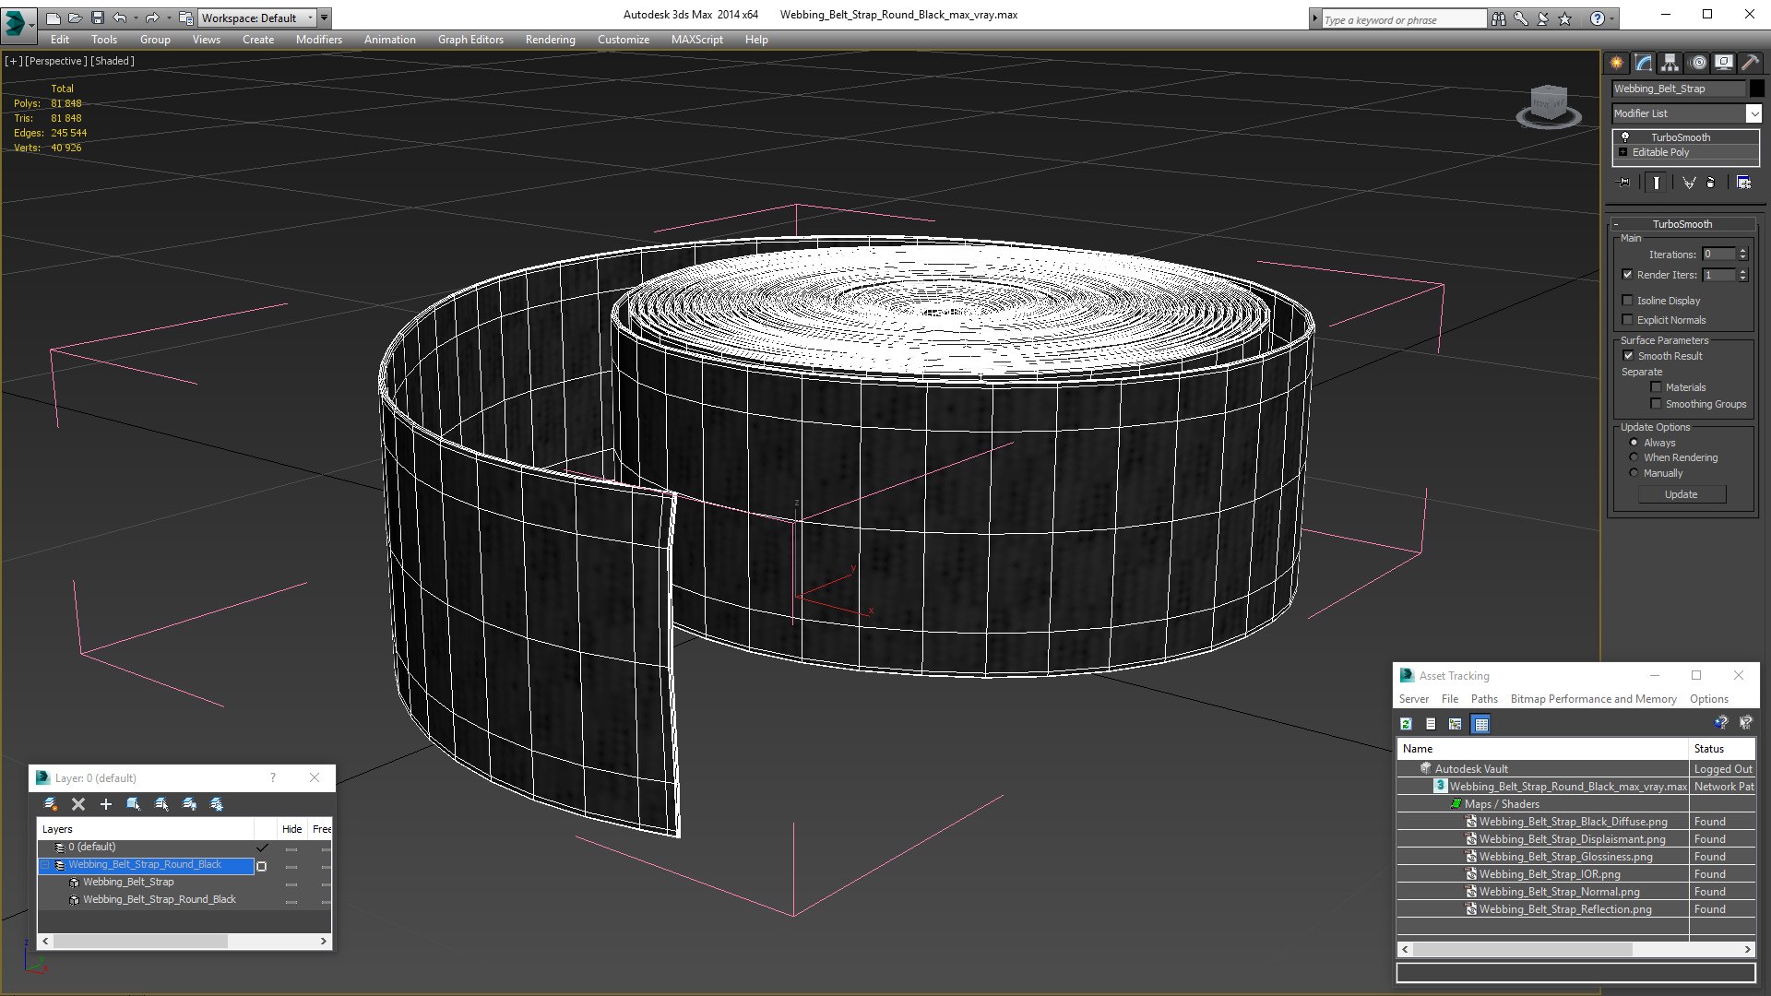Open the Rendering menu
Image resolution: width=1771 pixels, height=996 pixels.
pyautogui.click(x=550, y=40)
